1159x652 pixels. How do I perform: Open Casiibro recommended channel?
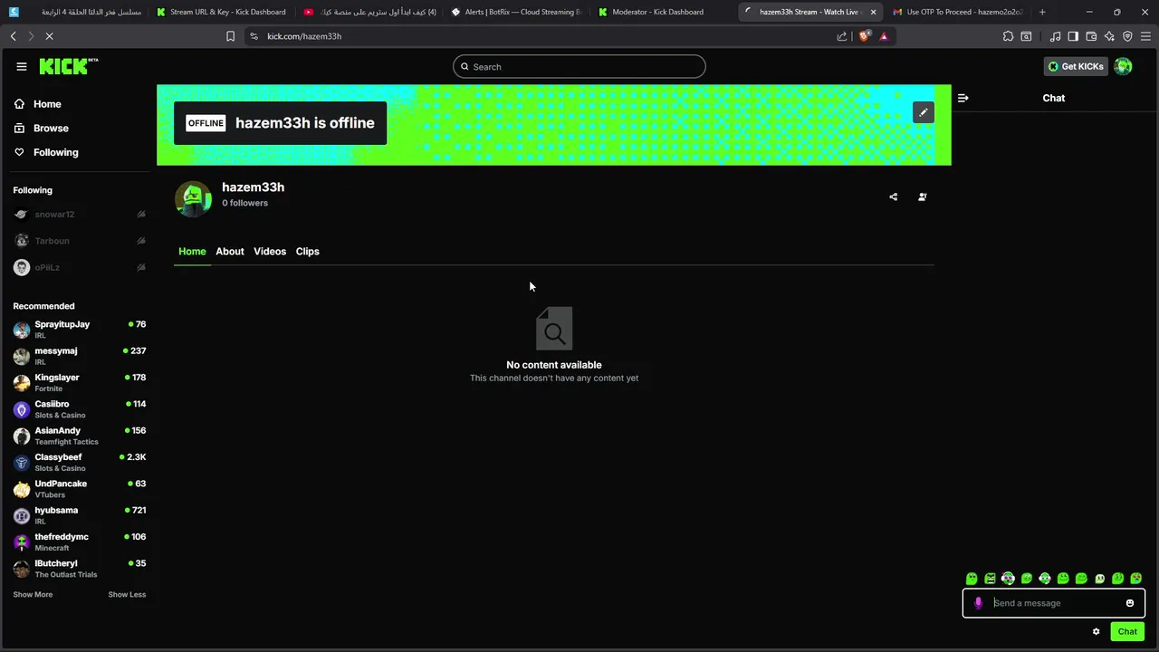click(x=80, y=408)
